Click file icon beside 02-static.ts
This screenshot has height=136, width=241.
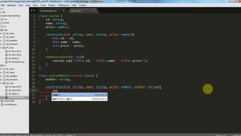6,94
